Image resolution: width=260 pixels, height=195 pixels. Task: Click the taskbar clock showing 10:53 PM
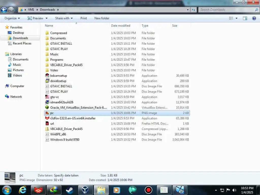247,190
